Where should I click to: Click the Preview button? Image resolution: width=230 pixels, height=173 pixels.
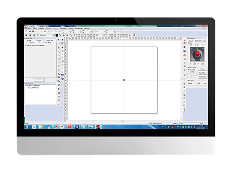pos(203,69)
